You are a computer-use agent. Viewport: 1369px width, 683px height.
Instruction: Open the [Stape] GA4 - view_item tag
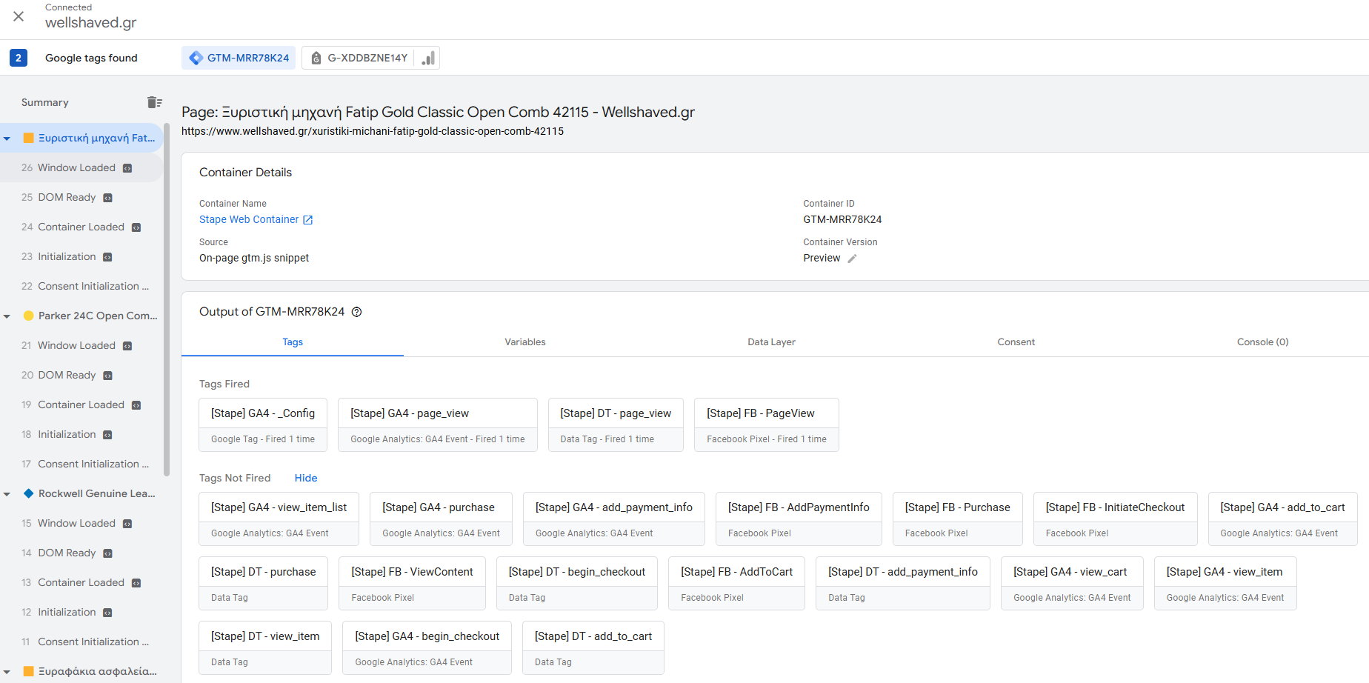tap(1225, 584)
